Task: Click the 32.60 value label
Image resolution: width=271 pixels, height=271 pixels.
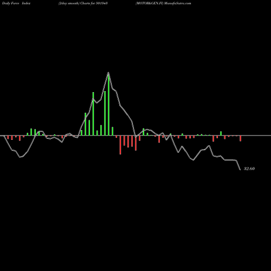Action: pos(249,169)
